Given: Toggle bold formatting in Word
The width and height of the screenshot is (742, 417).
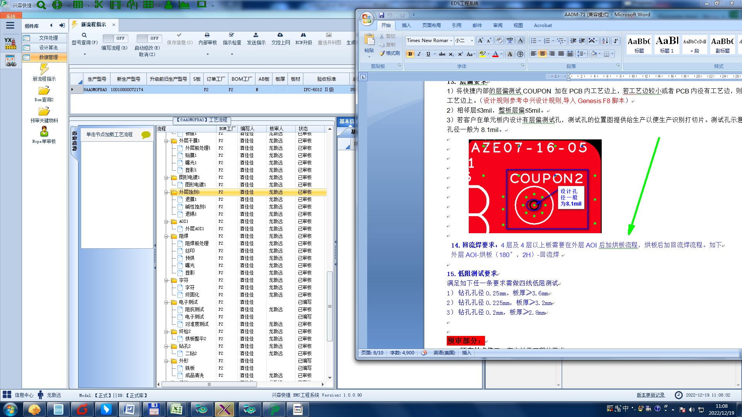Looking at the screenshot, I should pos(410,54).
